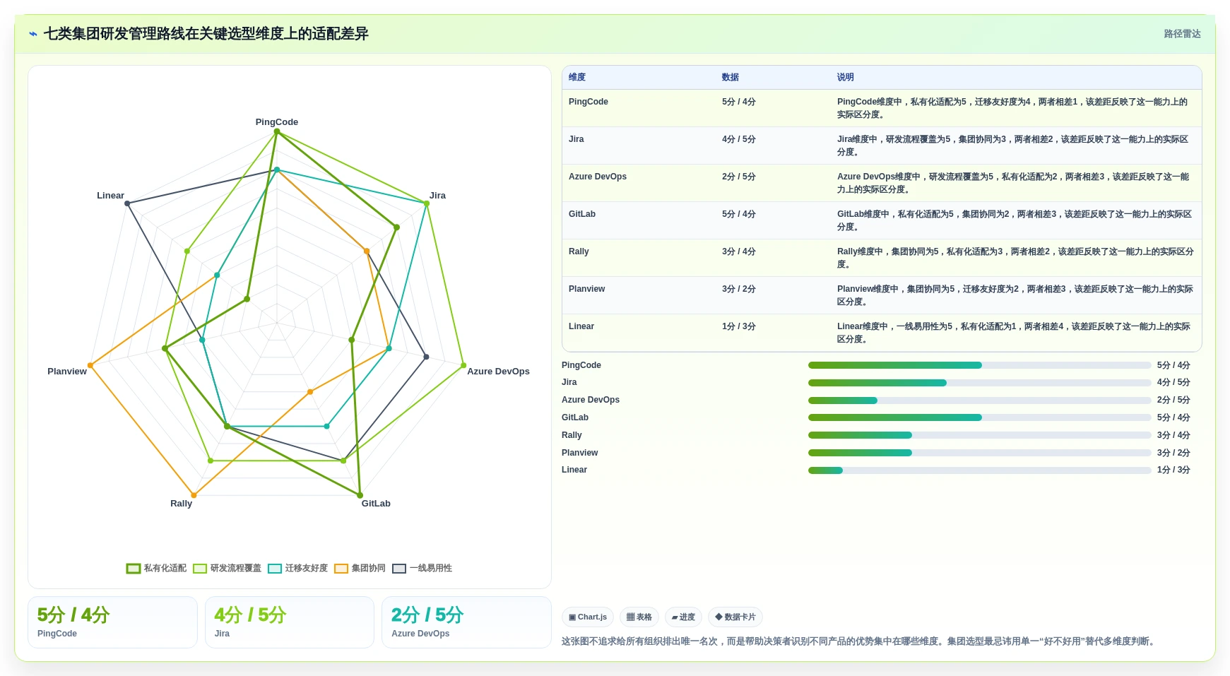Click the Jira progress bar

click(x=979, y=383)
